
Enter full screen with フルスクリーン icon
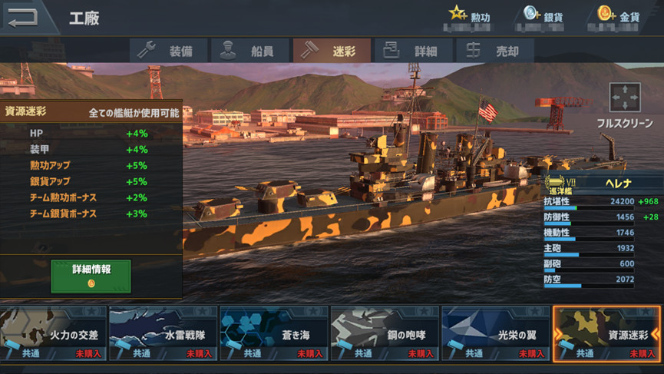point(625,98)
